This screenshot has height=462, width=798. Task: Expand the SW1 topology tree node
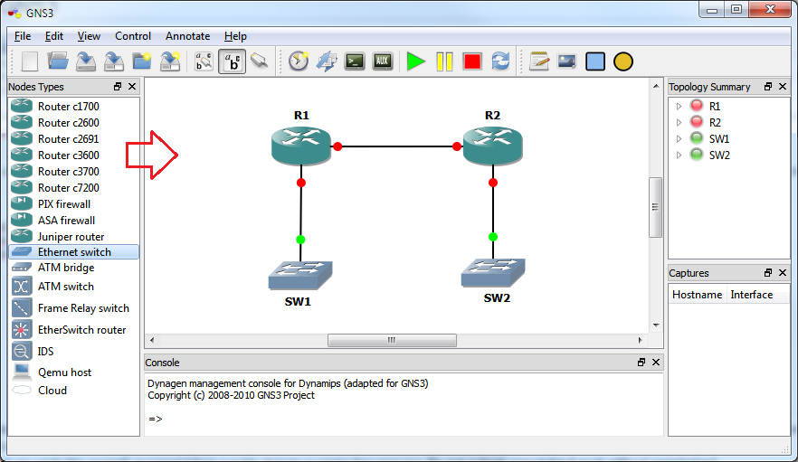(x=679, y=139)
